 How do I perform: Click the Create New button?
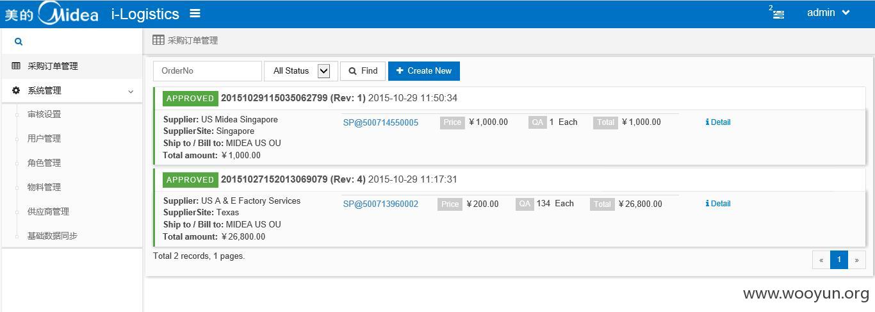coord(424,70)
